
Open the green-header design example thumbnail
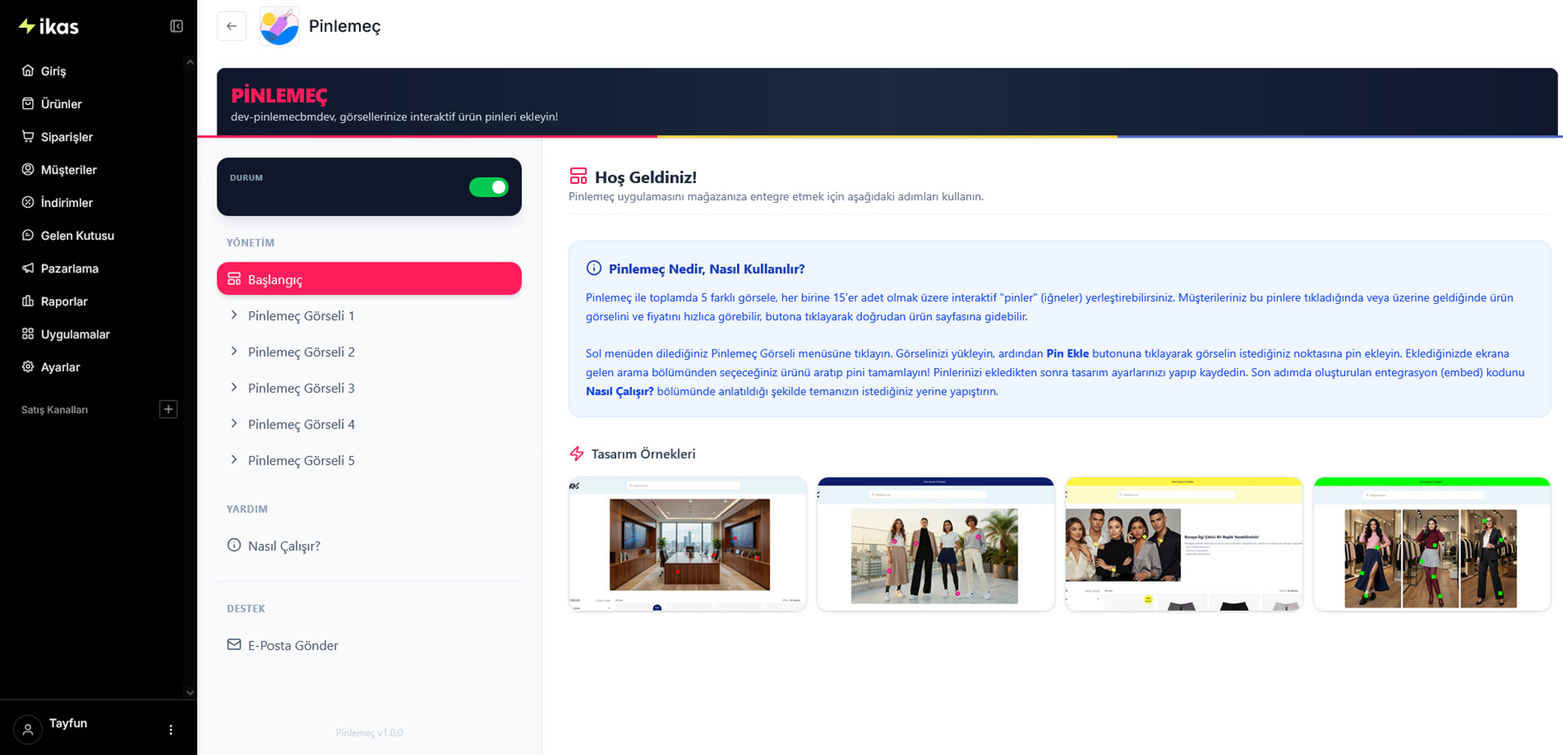(1431, 543)
